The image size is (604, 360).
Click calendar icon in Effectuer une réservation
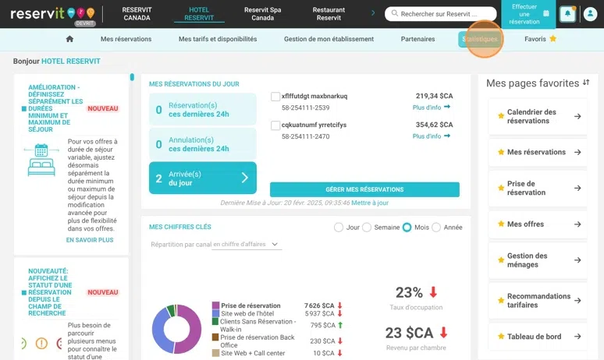[x=545, y=13]
